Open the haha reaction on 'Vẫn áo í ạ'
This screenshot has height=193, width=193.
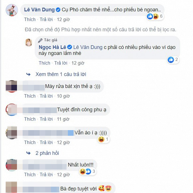(x=101, y=139)
